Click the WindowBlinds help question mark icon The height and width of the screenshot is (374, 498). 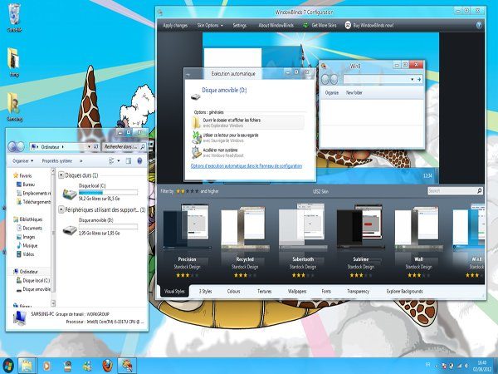[479, 25]
